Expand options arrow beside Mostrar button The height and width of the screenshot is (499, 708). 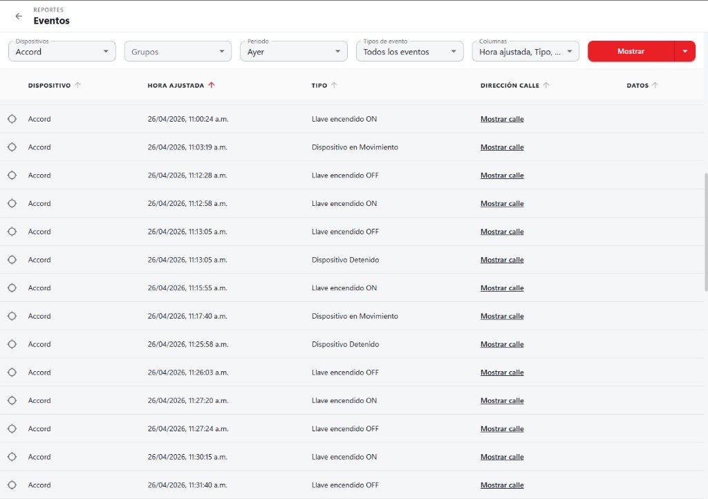click(685, 51)
